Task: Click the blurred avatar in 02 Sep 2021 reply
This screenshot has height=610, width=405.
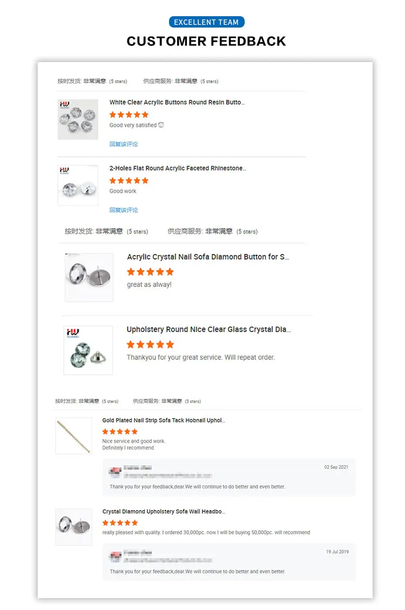Action: pos(115,472)
